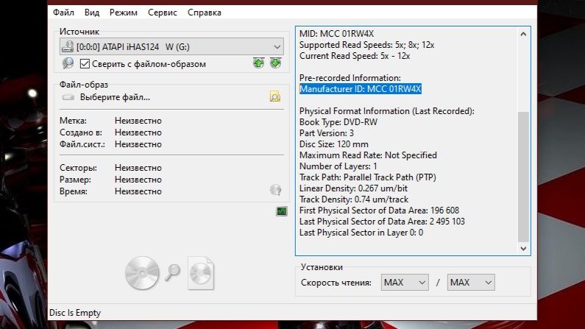Screen dimensions: 585x329
Task: Click 'Part Version: 3' line
Action: click(327, 132)
